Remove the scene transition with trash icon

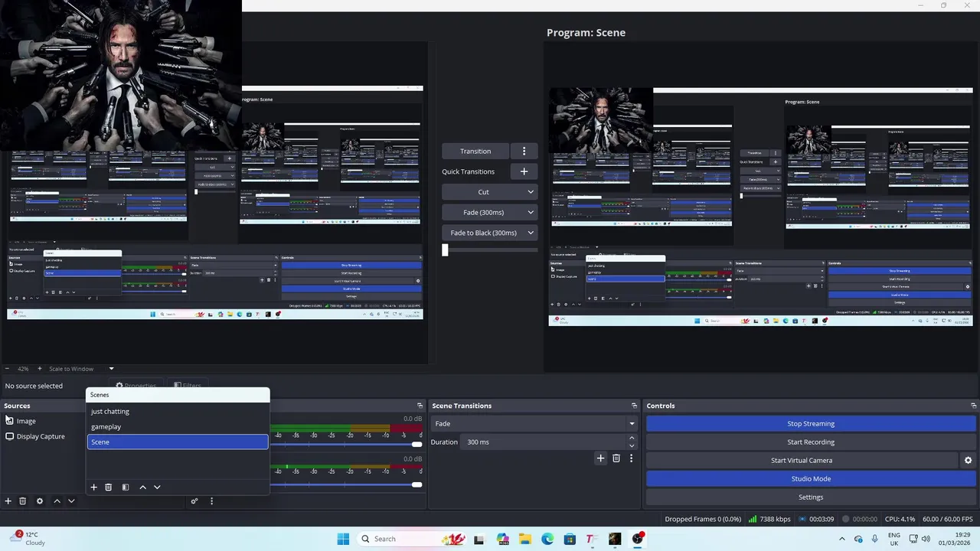[616, 458]
